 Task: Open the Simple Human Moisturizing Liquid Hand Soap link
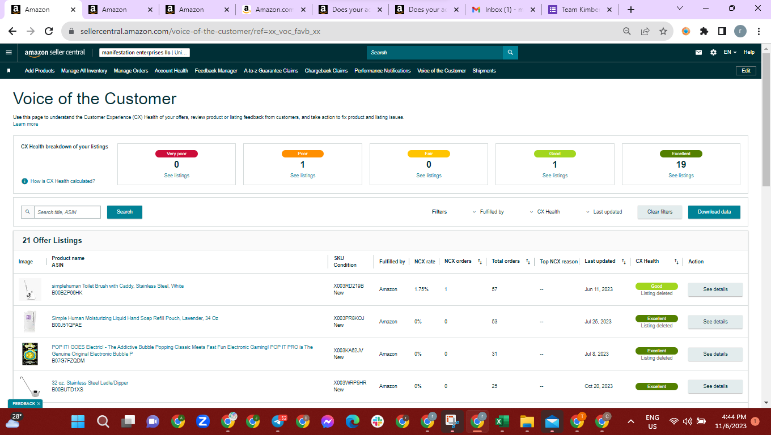click(x=135, y=318)
